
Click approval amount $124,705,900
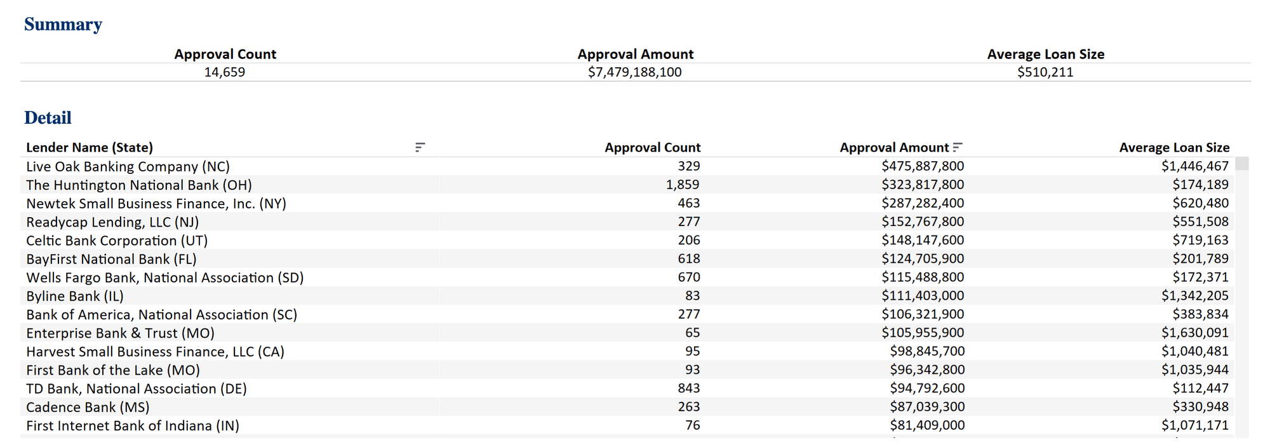tap(923, 258)
